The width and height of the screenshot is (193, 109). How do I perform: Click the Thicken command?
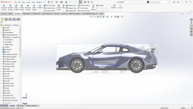tap(100, 5)
